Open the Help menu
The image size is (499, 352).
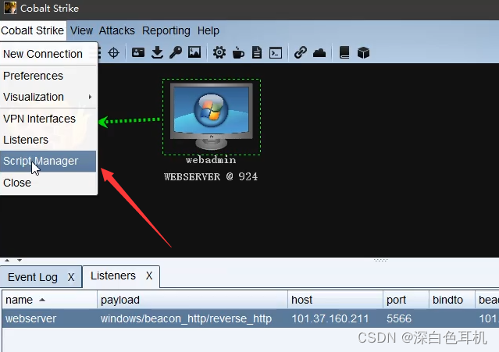pyautogui.click(x=209, y=31)
